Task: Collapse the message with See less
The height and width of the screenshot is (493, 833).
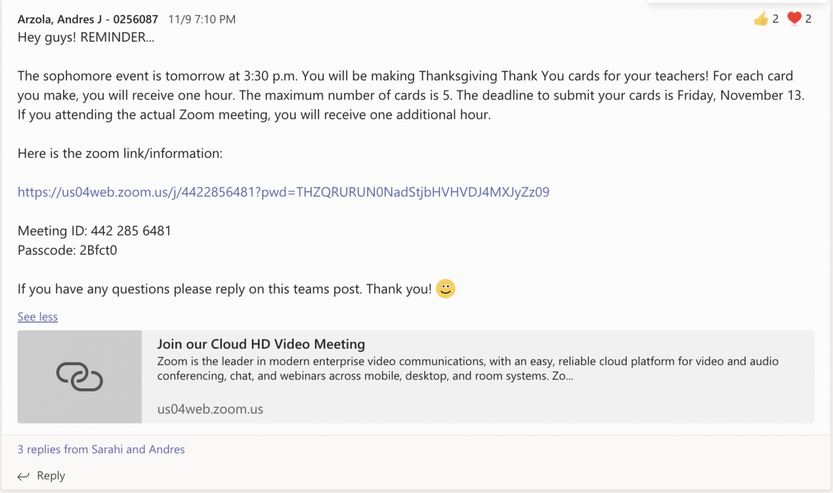Action: tap(38, 317)
